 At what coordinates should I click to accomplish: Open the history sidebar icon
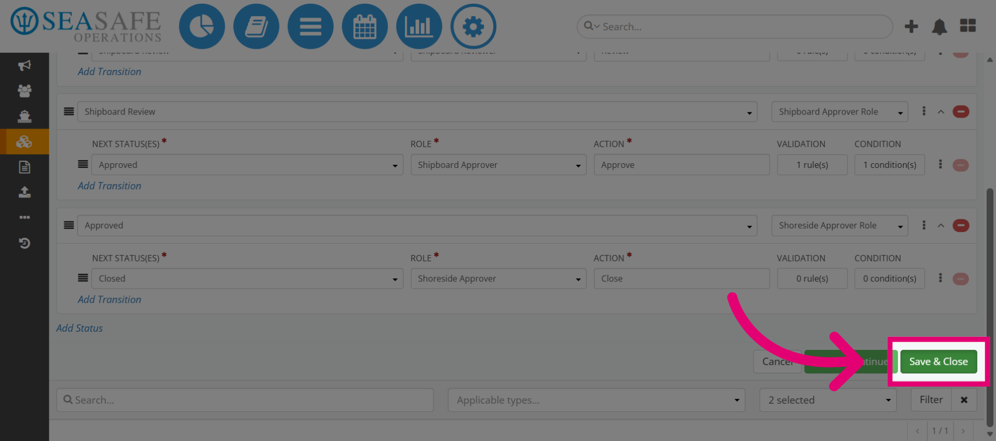point(24,243)
